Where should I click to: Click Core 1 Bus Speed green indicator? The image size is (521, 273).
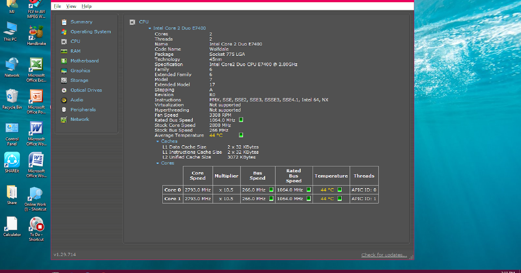point(271,198)
